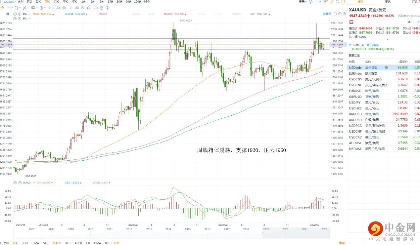Enable the EMA indicator
This screenshot has width=420, height=245.
36,243
